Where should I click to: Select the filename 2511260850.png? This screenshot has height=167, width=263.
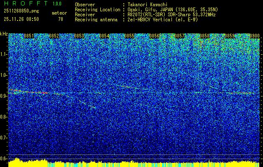point(21,11)
